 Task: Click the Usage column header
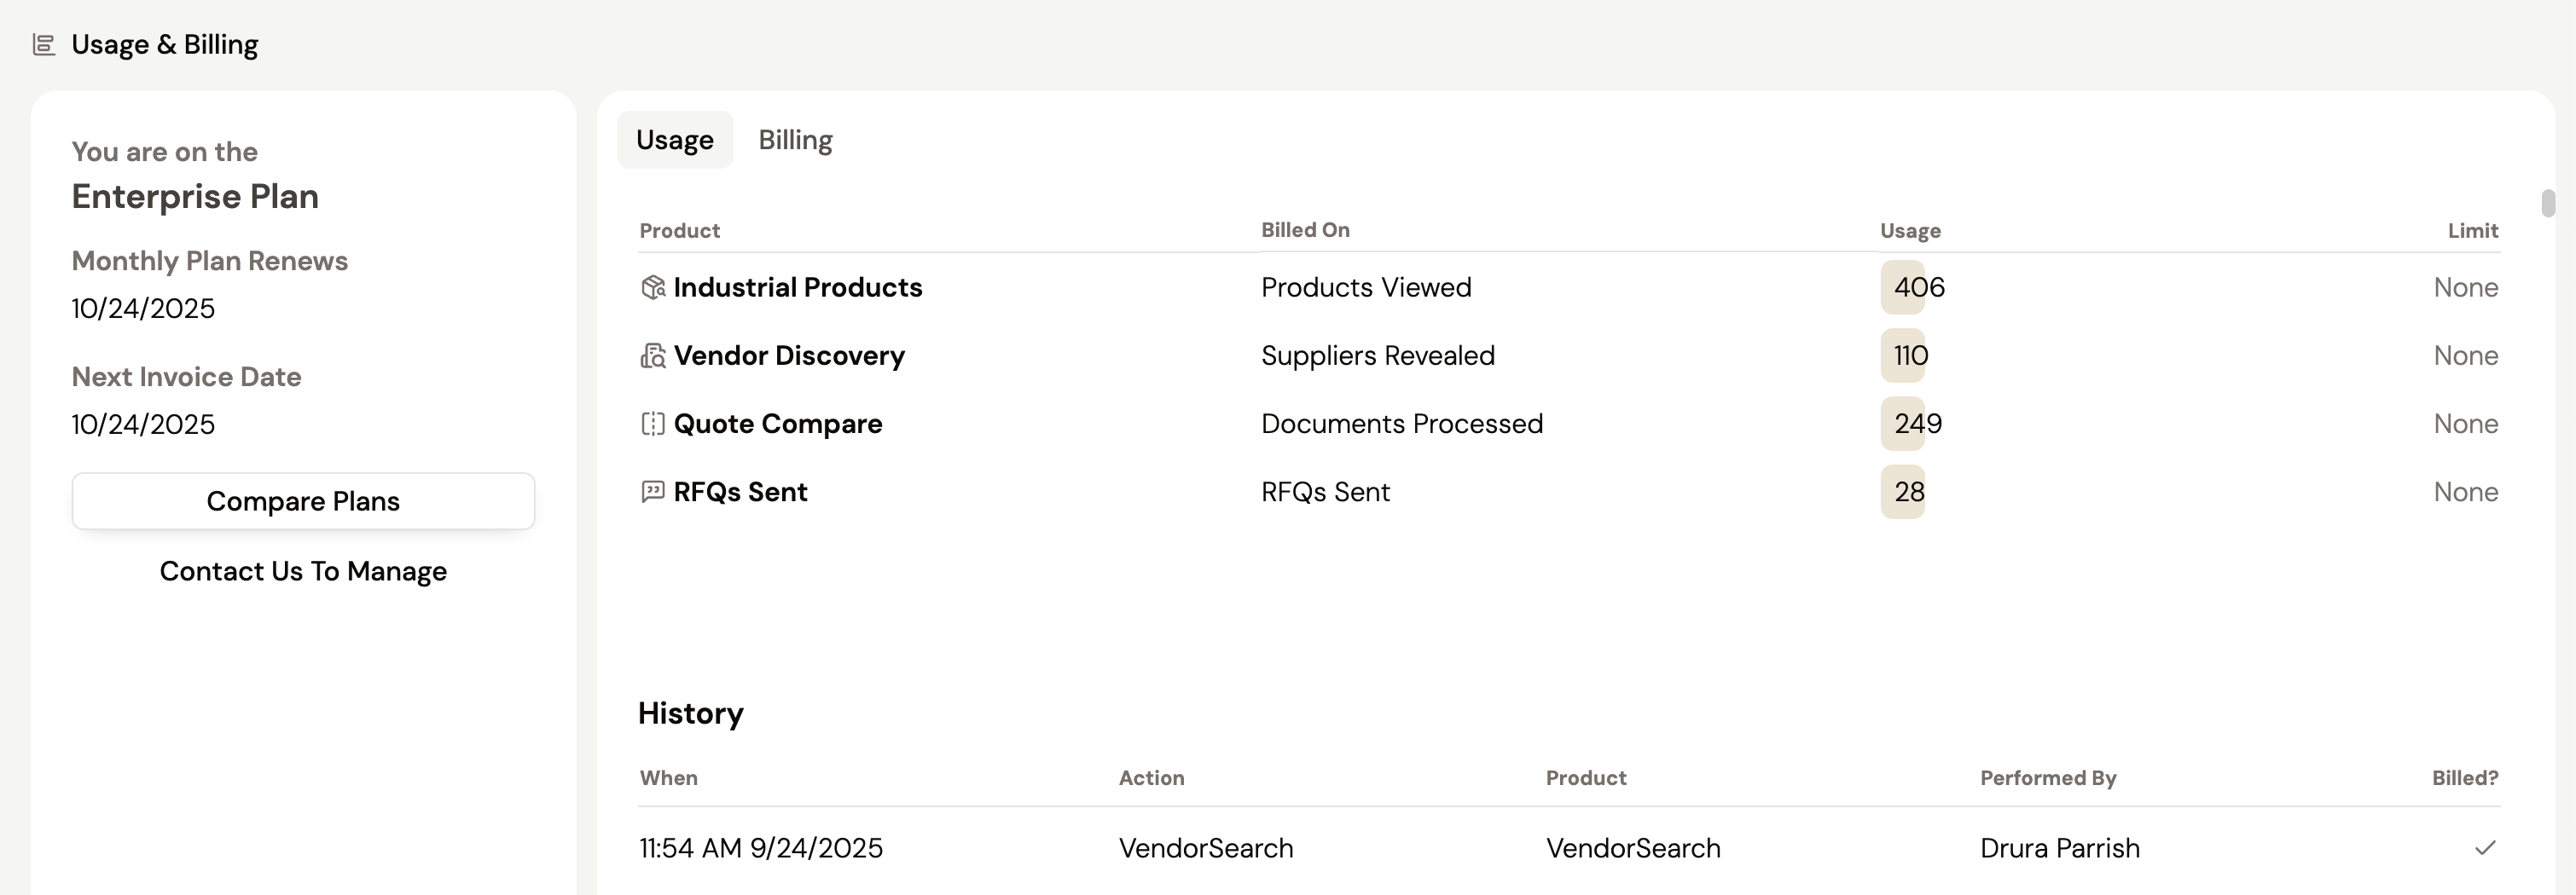click(x=1909, y=231)
